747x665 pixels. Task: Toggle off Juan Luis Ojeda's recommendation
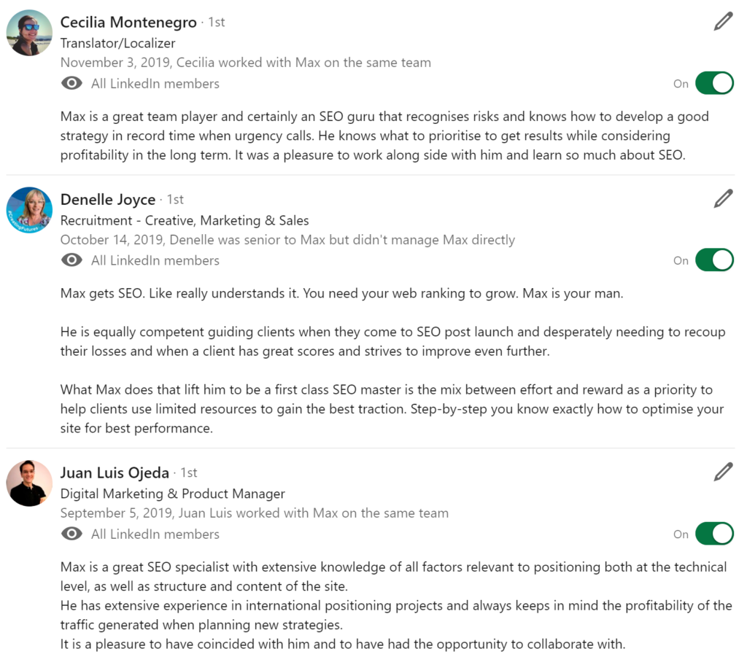tap(714, 534)
